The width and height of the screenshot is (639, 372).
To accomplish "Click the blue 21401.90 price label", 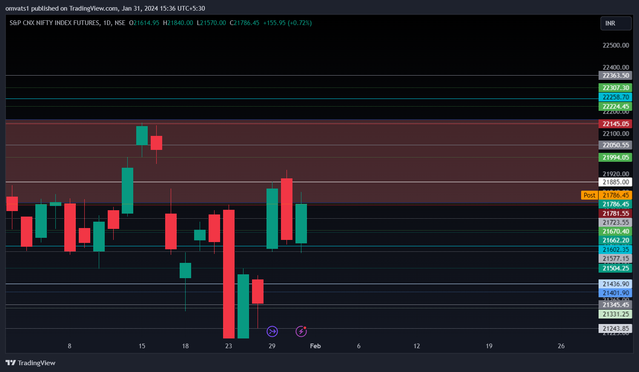I will pyautogui.click(x=616, y=293).
